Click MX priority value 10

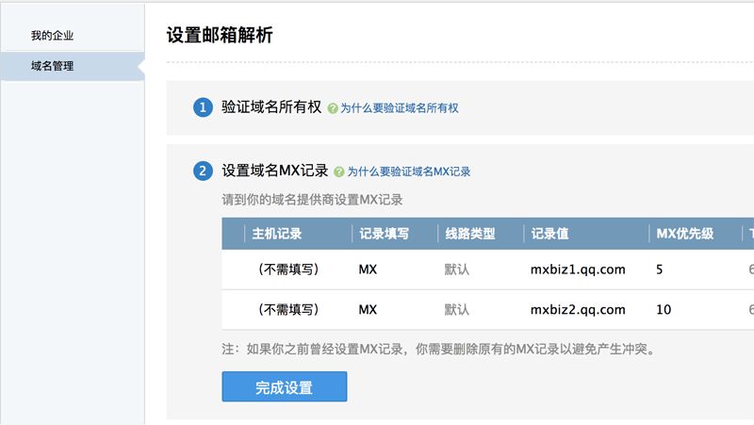(x=663, y=309)
